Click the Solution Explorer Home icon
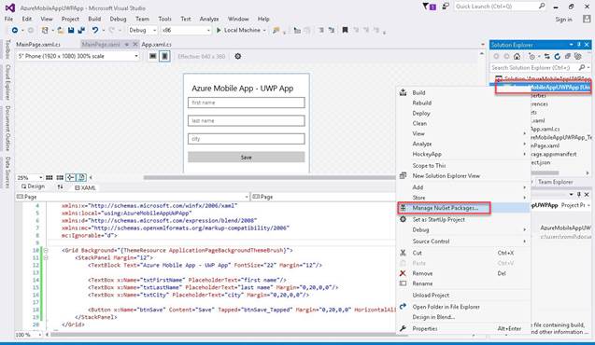595x345 pixels. [517, 57]
